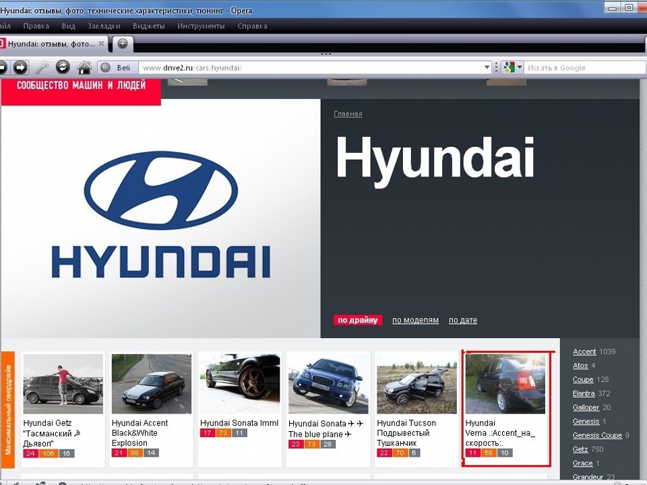
Task: Click the Coupe model link
Action: pyautogui.click(x=582, y=379)
